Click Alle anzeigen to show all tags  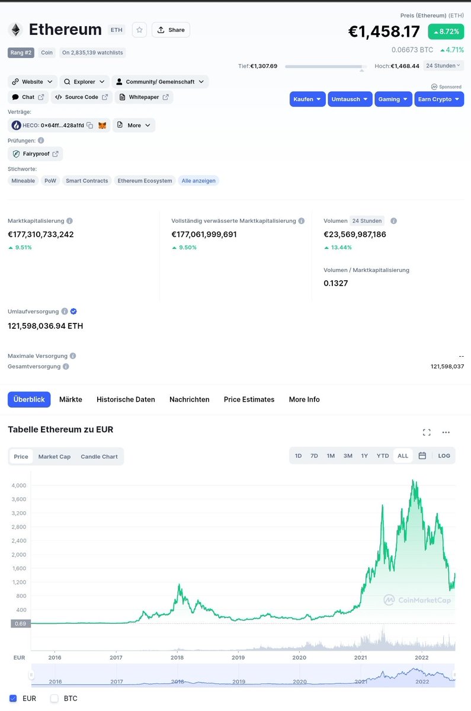pos(198,181)
